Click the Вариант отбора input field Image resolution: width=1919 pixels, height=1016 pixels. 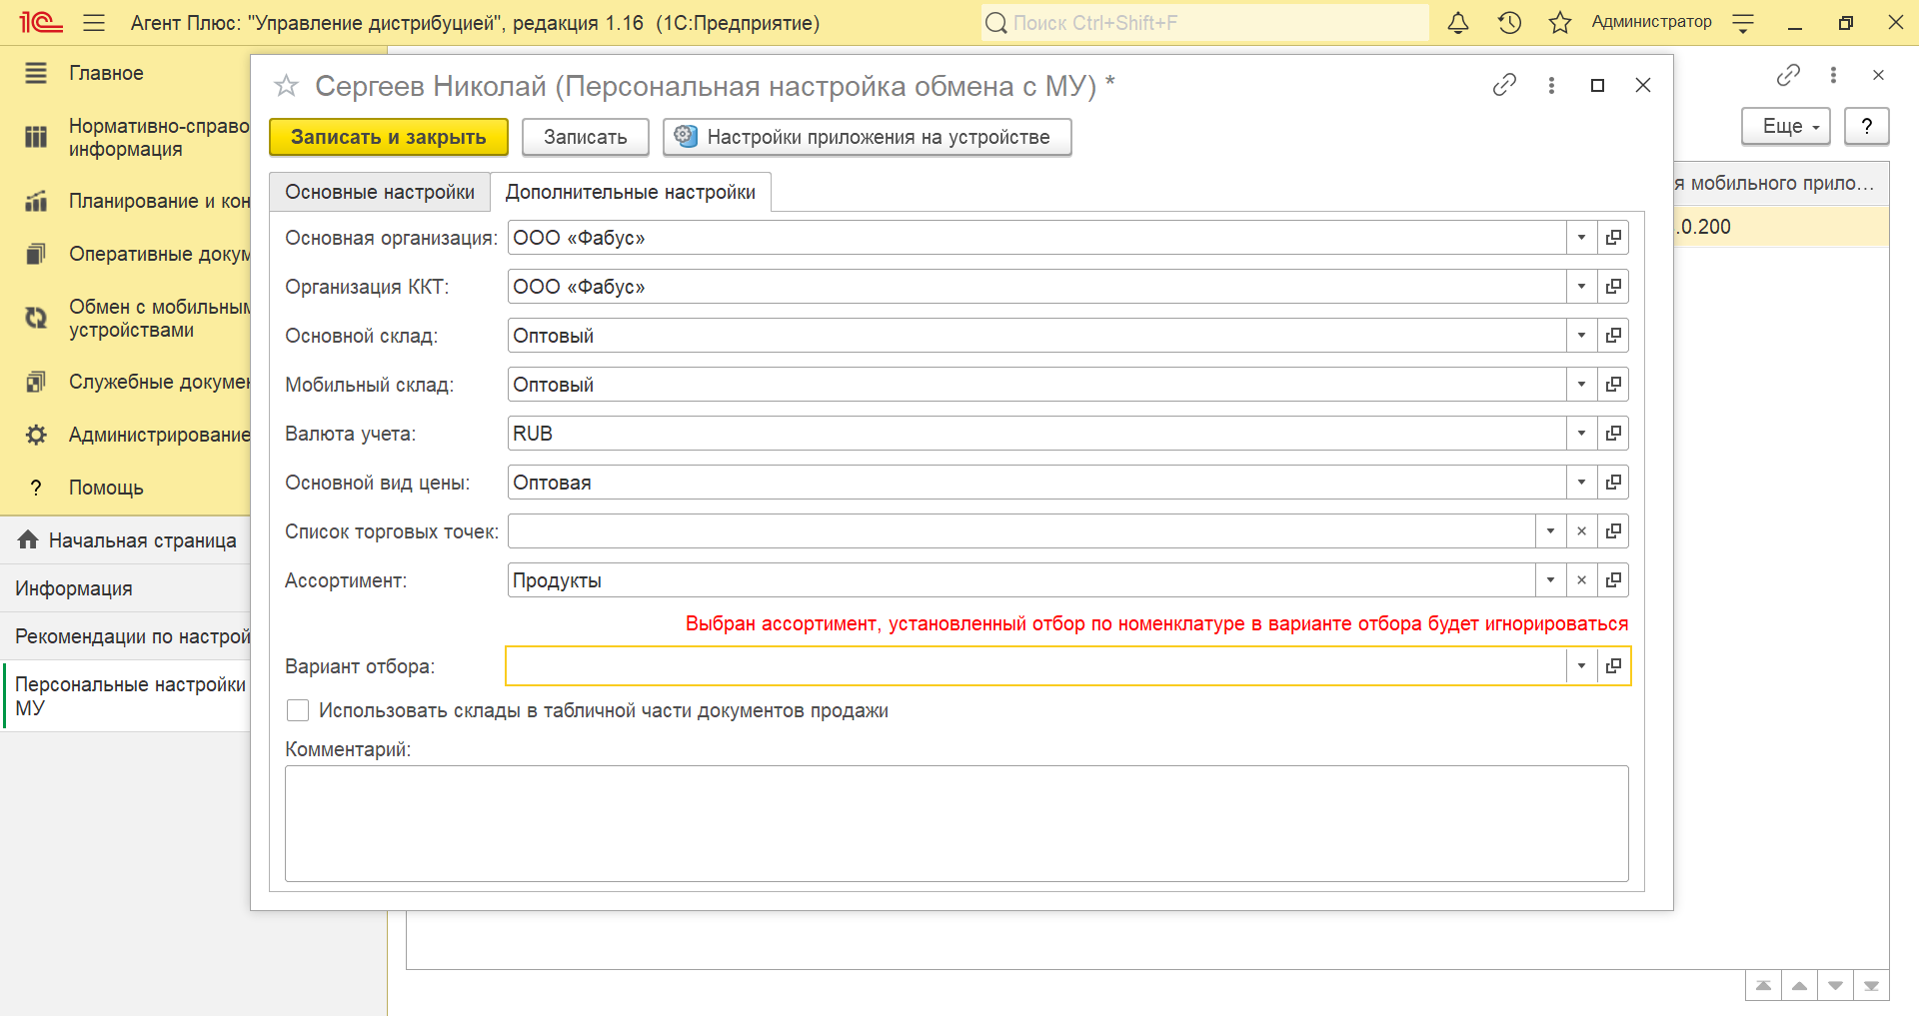pyautogui.click(x=1036, y=666)
